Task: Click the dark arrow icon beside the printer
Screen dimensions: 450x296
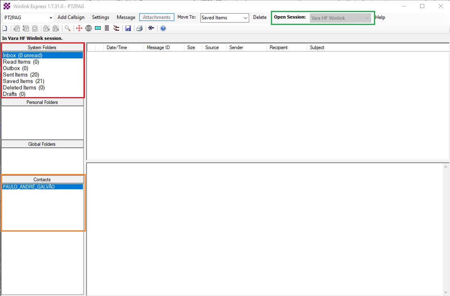Action: [151, 28]
